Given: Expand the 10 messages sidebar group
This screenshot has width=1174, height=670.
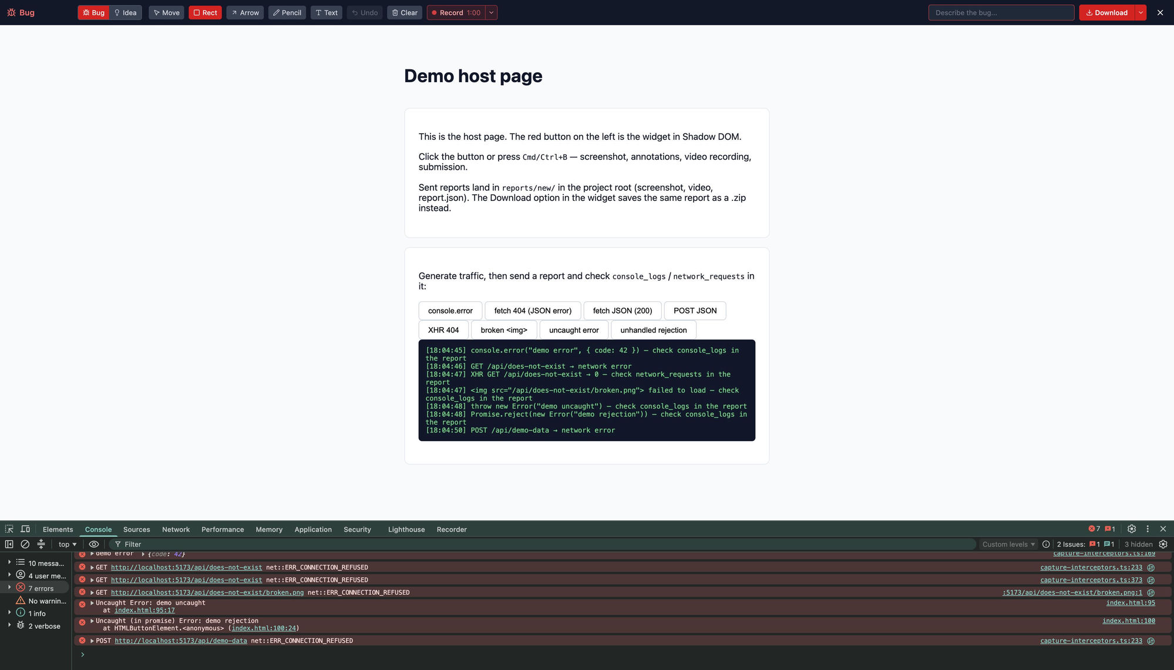Looking at the screenshot, I should click(9, 563).
